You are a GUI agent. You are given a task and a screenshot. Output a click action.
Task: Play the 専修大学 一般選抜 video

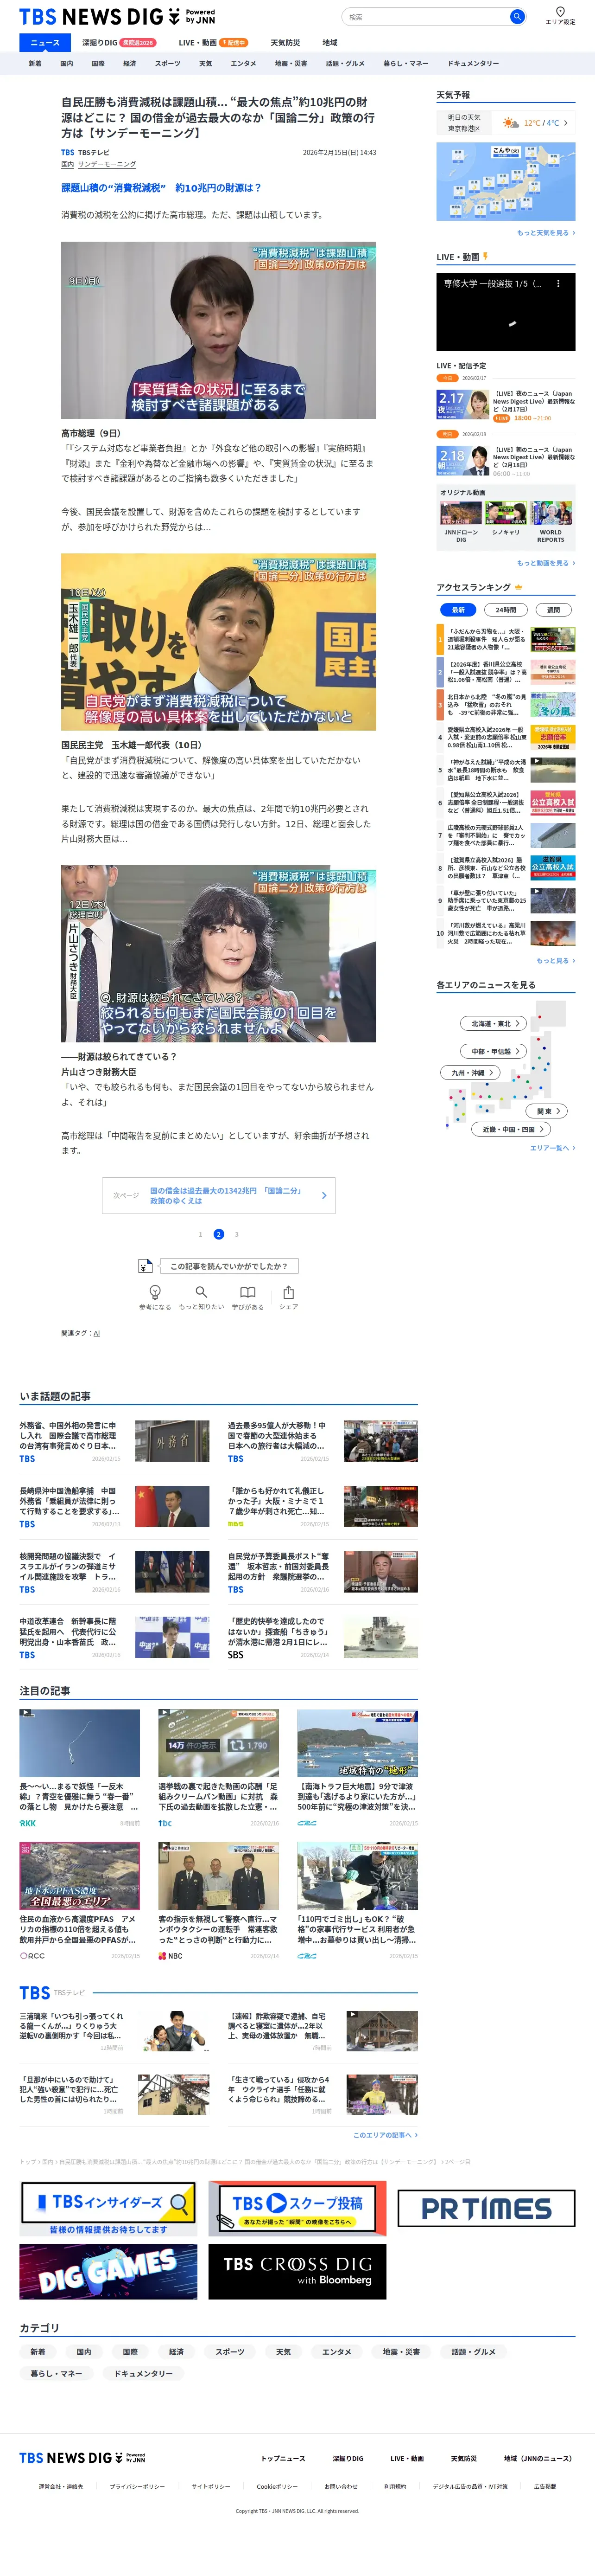506,312
